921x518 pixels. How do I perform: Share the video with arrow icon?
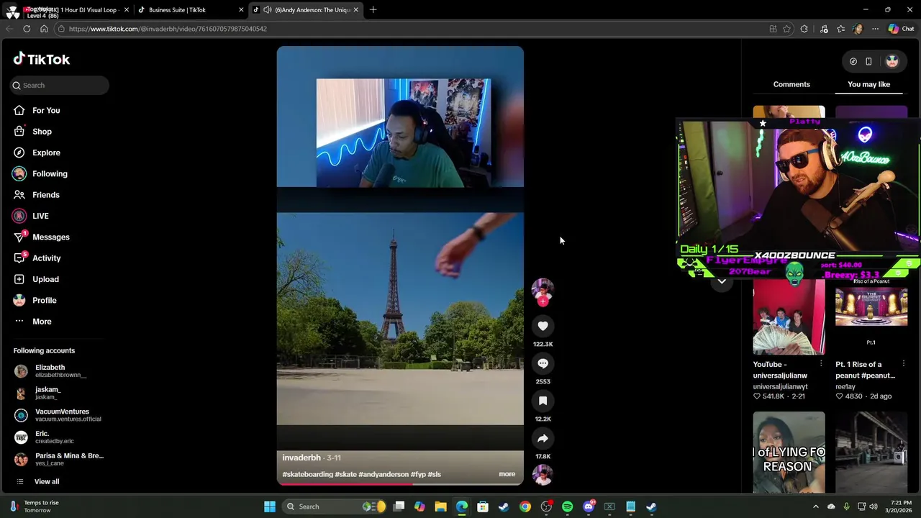[543, 438]
